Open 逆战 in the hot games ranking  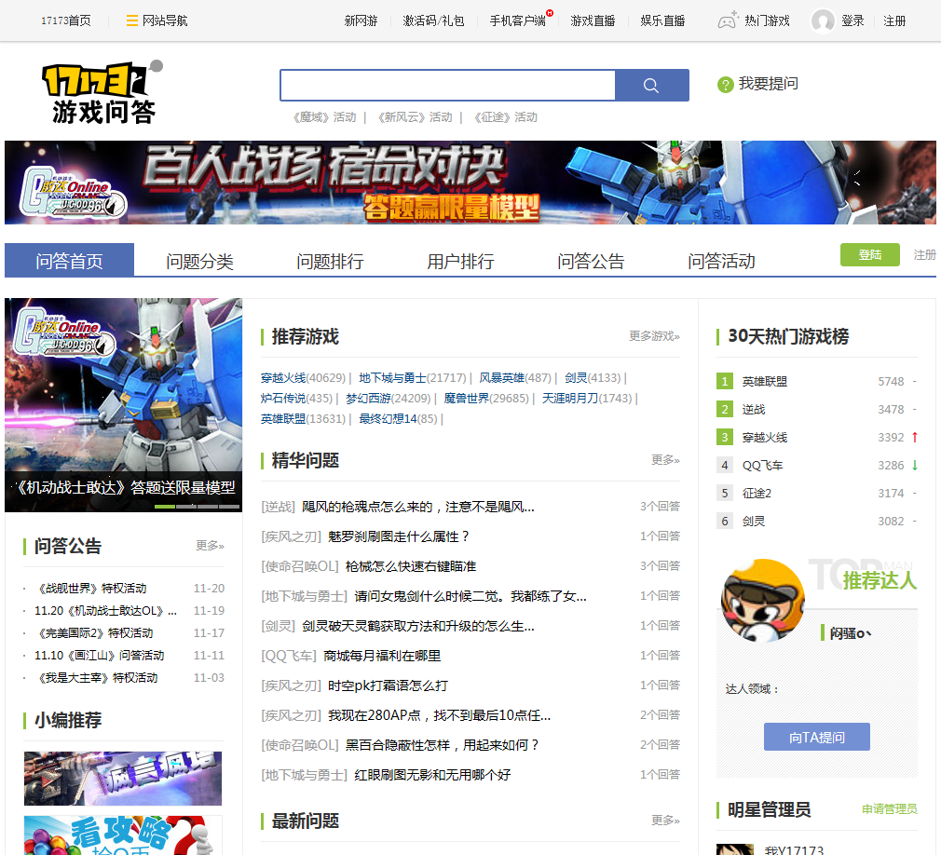pyautogui.click(x=753, y=410)
